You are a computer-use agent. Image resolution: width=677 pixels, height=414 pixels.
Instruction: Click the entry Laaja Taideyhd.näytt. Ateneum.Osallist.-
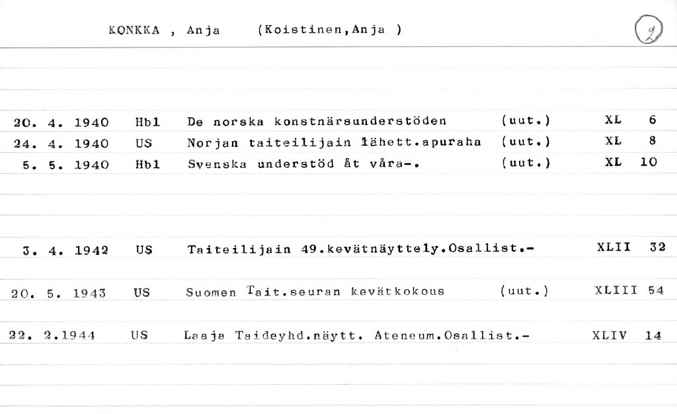pos(356,335)
